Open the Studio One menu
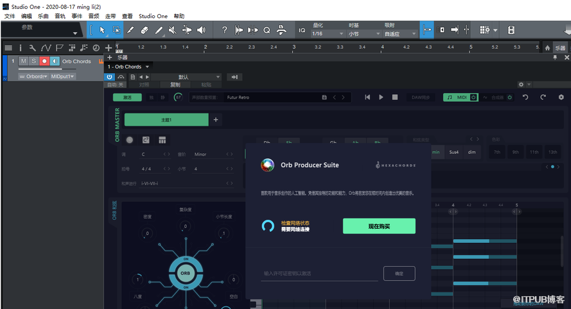This screenshot has width=571, height=309. click(x=152, y=16)
